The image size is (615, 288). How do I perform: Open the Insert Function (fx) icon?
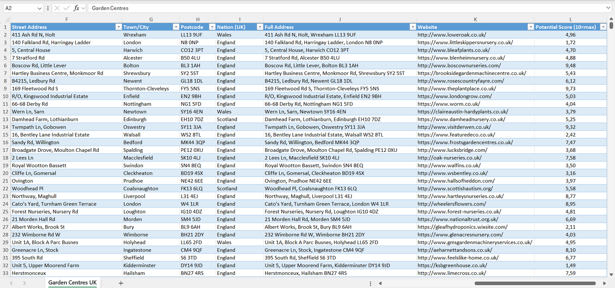click(x=76, y=8)
